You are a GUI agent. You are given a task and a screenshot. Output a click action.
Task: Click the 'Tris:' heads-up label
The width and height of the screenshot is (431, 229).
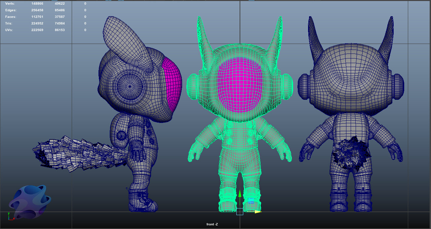pyautogui.click(x=9, y=23)
